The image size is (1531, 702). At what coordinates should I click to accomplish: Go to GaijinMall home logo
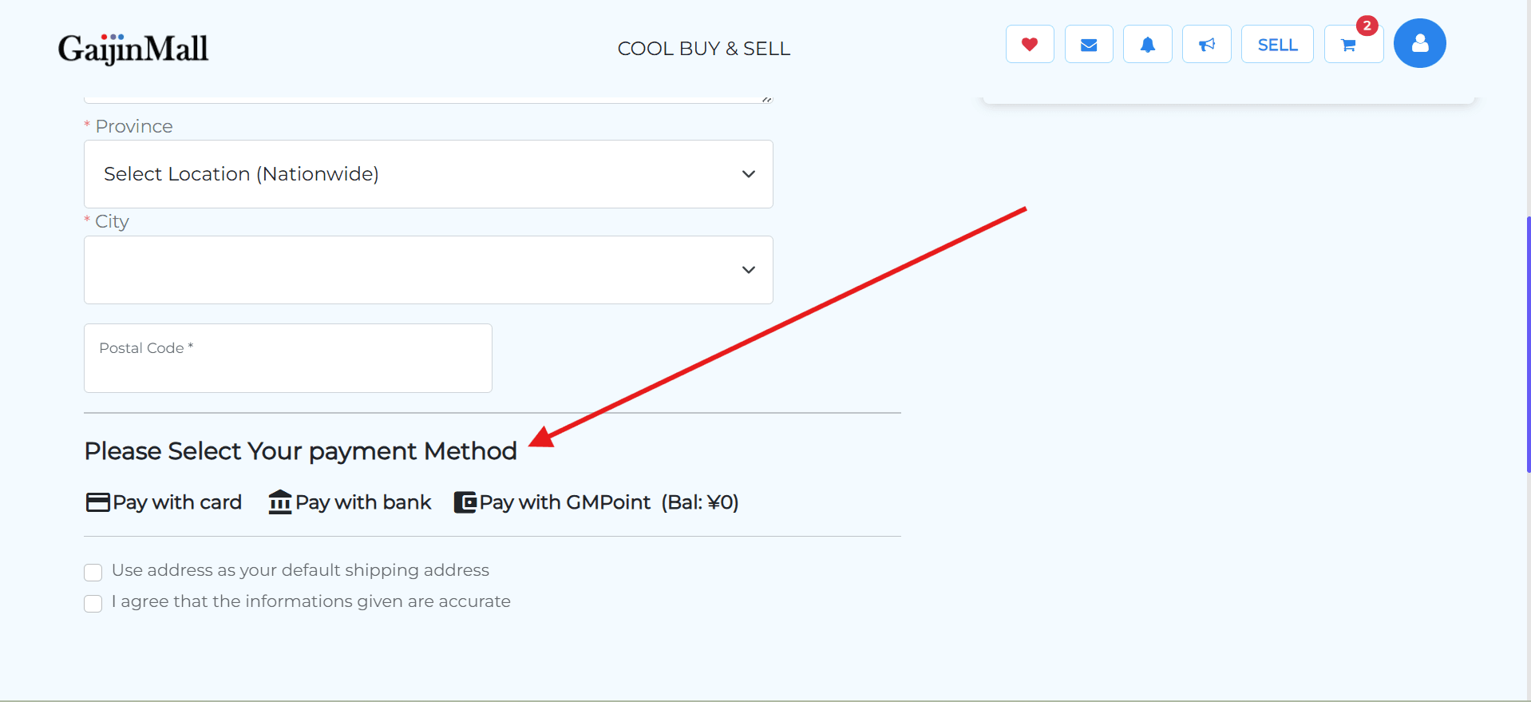pos(133,49)
